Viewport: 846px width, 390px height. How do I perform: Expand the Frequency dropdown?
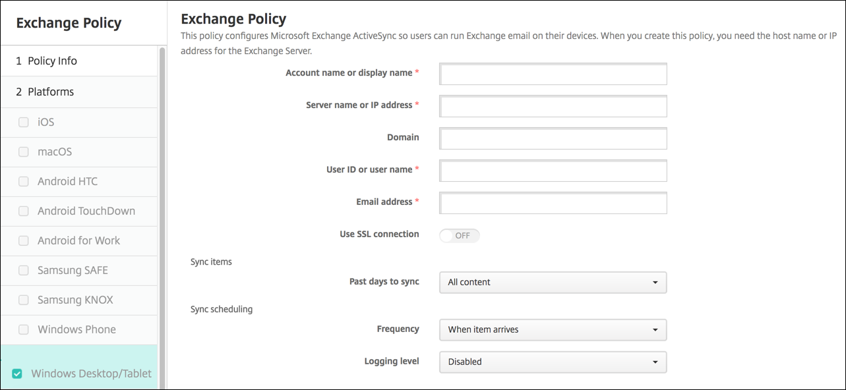(x=553, y=329)
